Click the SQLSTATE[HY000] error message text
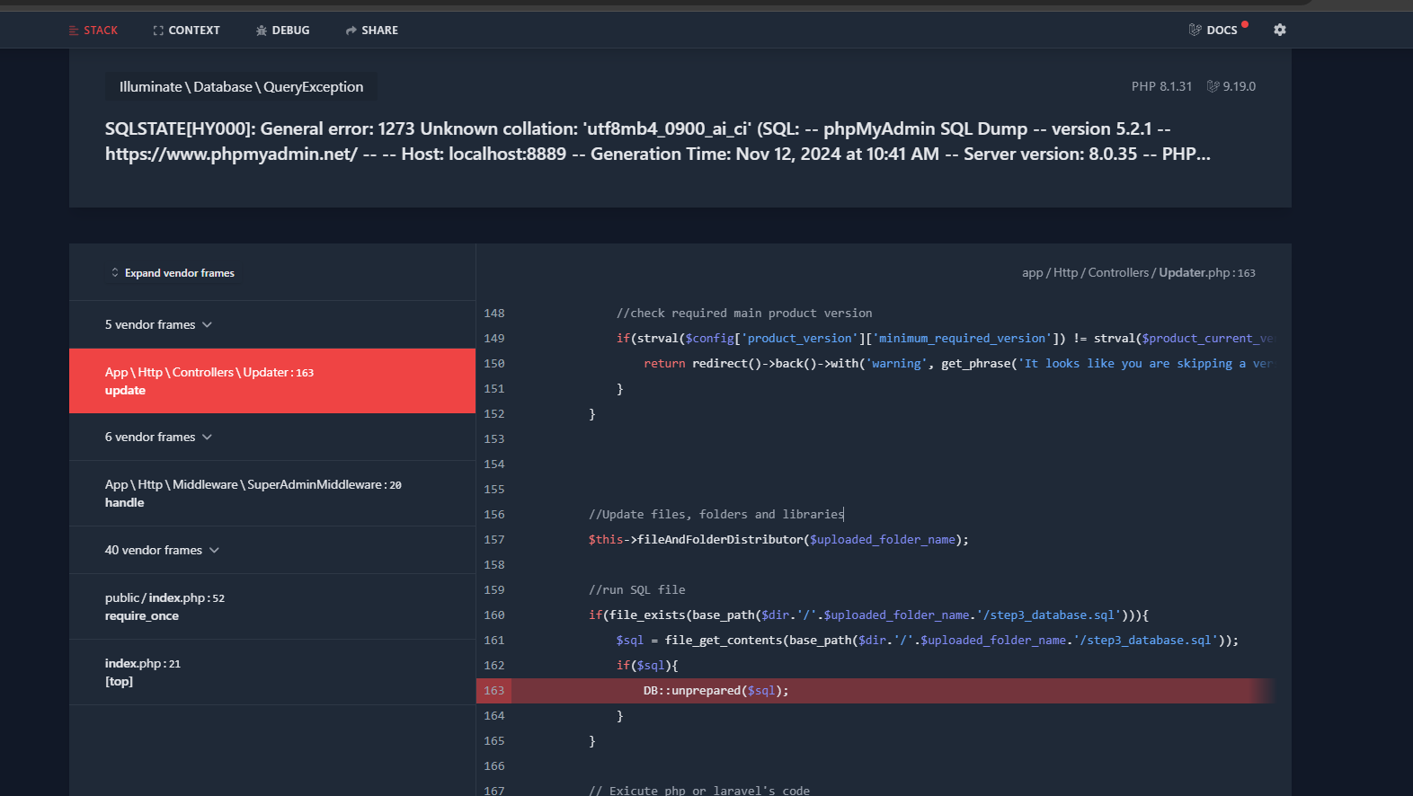 (x=657, y=141)
